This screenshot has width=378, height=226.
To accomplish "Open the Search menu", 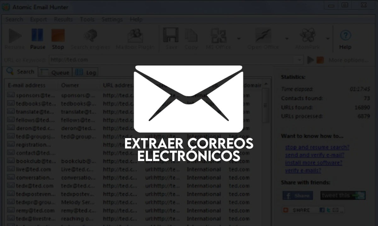I will 14,19.
